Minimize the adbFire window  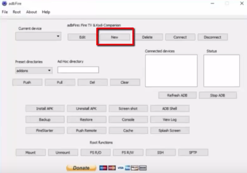click(x=212, y=3)
